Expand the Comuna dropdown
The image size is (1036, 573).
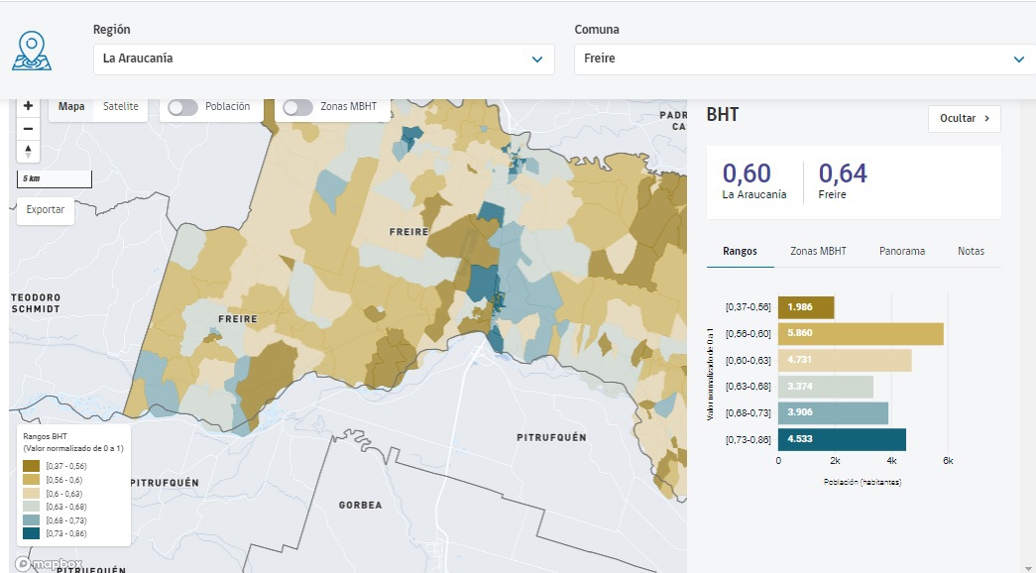[x=804, y=58]
